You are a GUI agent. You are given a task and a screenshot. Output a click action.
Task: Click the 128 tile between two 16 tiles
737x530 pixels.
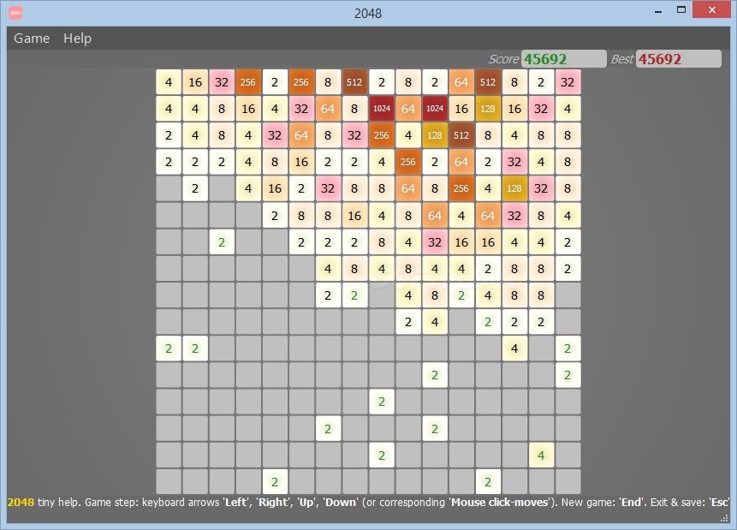[x=487, y=109]
